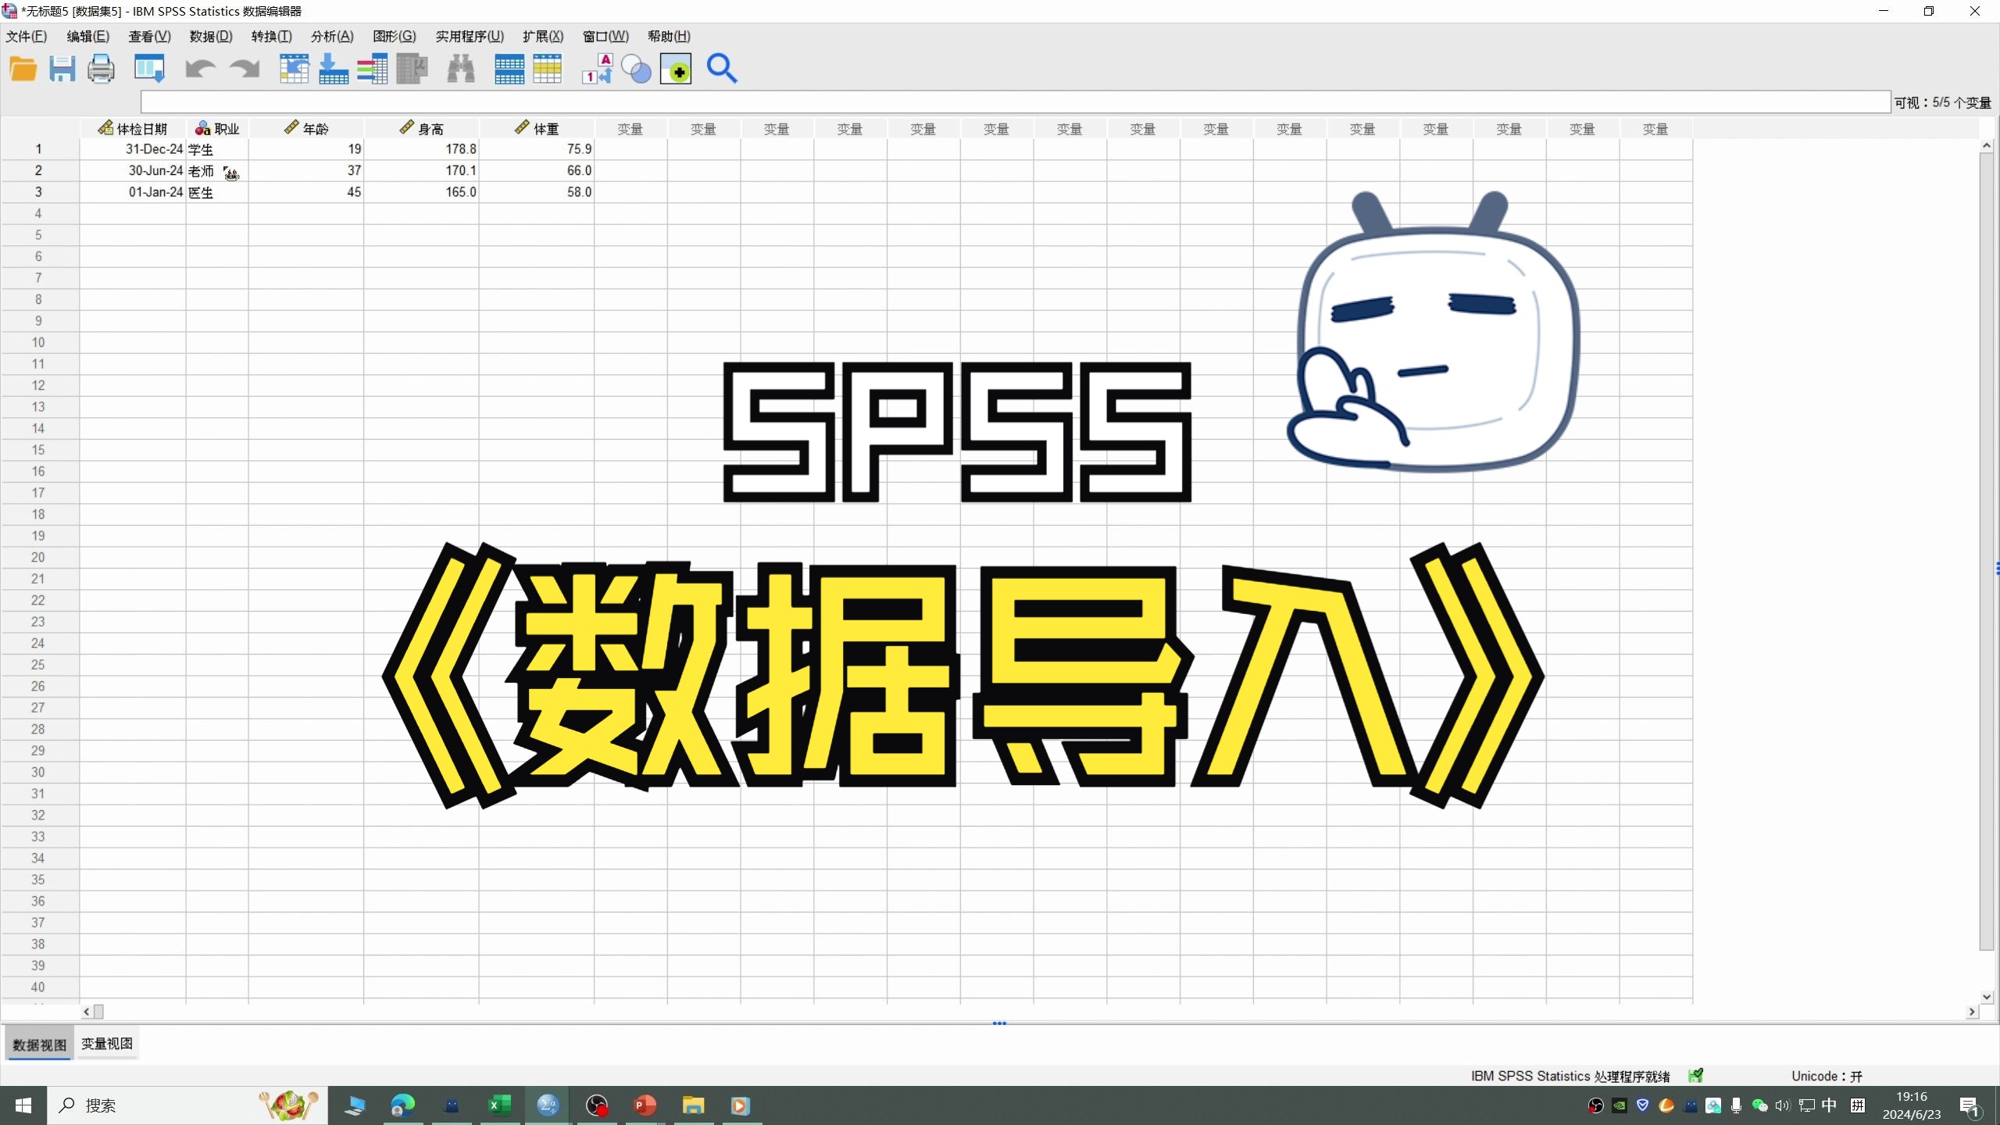The height and width of the screenshot is (1125, 2000).
Task: Open the 转换 menu
Action: (x=271, y=37)
